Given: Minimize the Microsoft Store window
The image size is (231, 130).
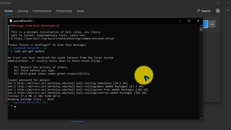Looking at the screenshot, I should pyautogui.click(x=209, y=3).
